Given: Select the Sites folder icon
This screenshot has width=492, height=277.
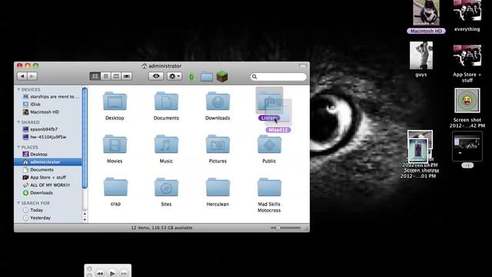Looking at the screenshot, I should [x=166, y=187].
